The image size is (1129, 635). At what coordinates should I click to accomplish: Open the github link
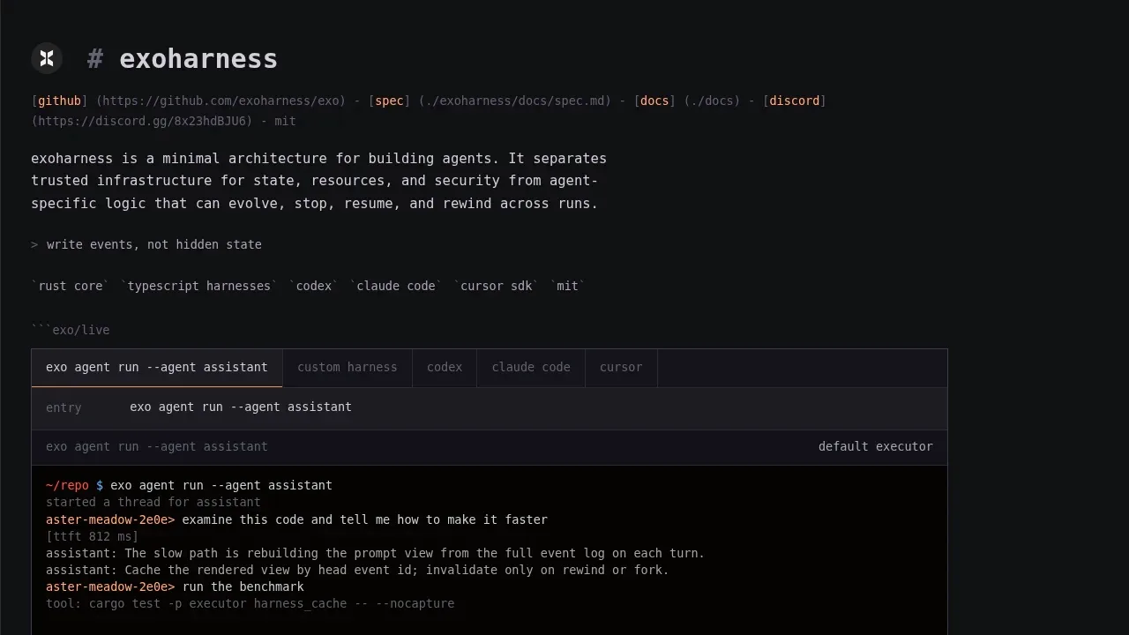coord(60,101)
